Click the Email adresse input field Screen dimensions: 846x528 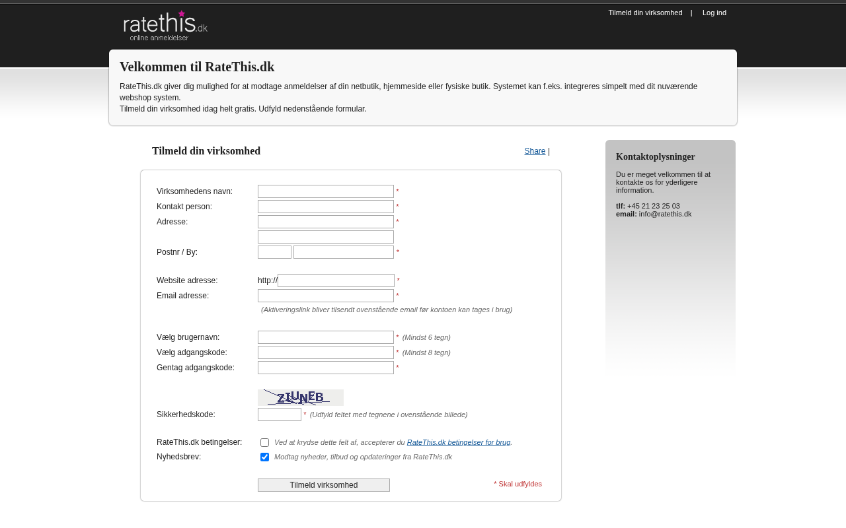(x=326, y=296)
